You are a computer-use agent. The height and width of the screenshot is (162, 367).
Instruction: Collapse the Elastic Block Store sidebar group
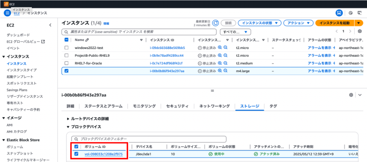point(4,140)
